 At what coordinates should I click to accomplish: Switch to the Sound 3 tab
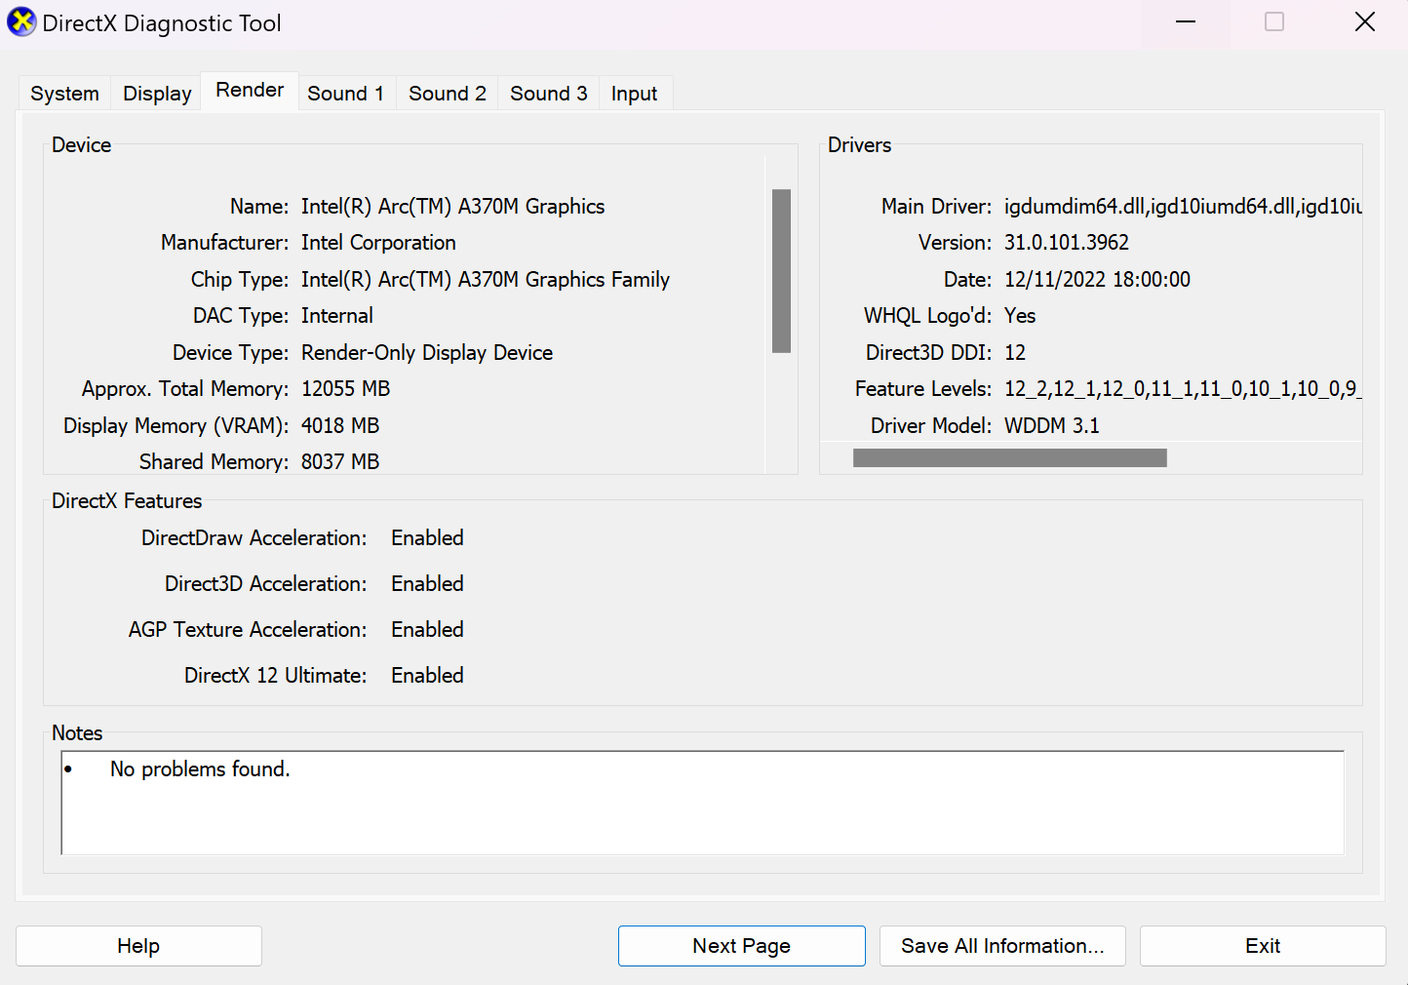[x=548, y=94]
